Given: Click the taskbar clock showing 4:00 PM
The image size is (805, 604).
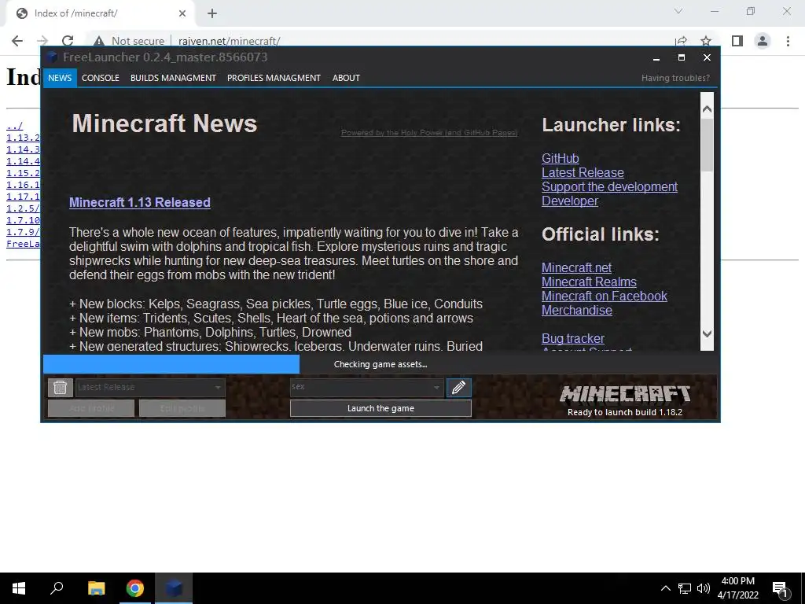Looking at the screenshot, I should 737,588.
